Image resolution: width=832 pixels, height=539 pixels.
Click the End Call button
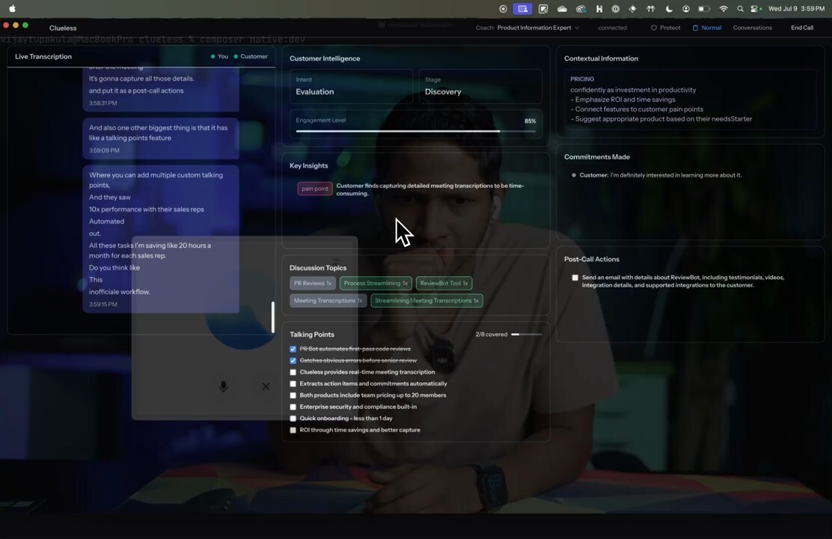(802, 28)
